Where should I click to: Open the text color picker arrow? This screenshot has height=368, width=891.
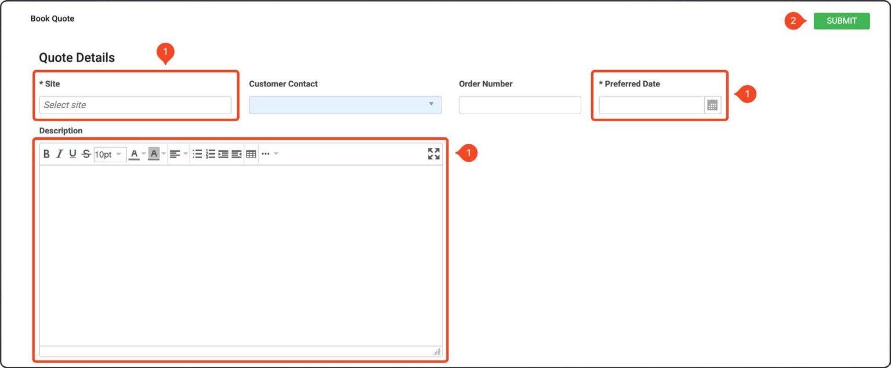(144, 154)
